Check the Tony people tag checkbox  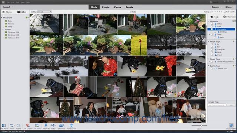coord(212,47)
